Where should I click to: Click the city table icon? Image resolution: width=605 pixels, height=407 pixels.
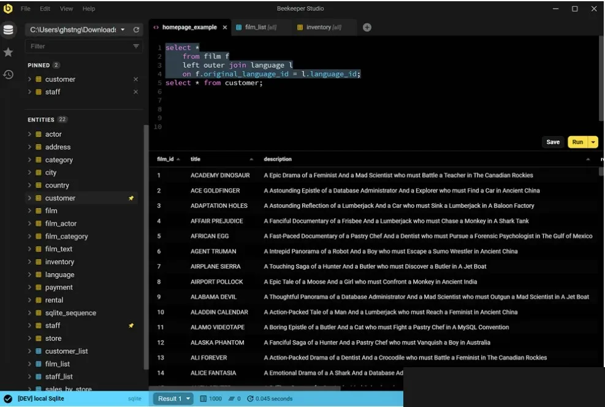[x=39, y=172]
